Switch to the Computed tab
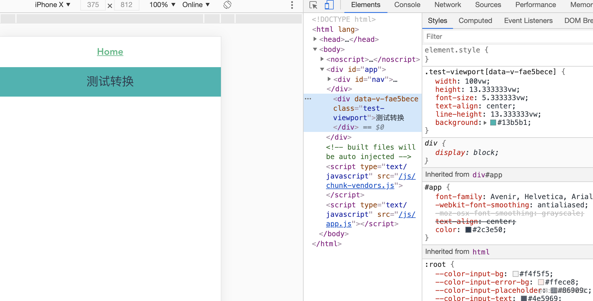 point(475,21)
